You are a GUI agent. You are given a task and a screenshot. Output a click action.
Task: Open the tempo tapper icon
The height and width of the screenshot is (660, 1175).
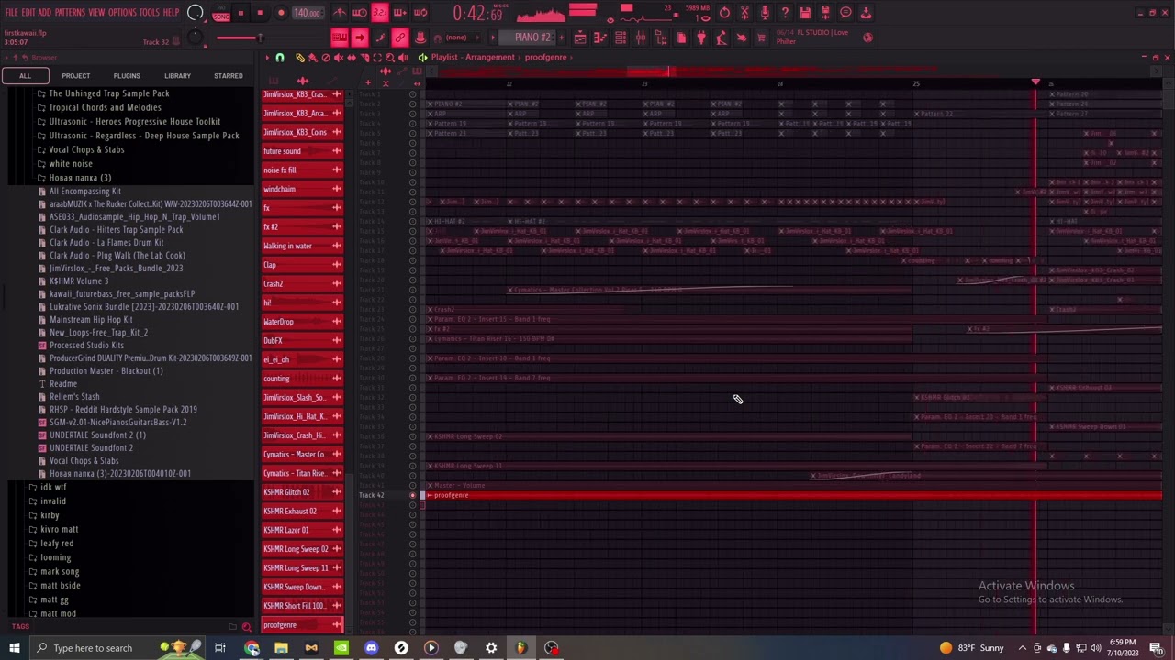pos(722,38)
